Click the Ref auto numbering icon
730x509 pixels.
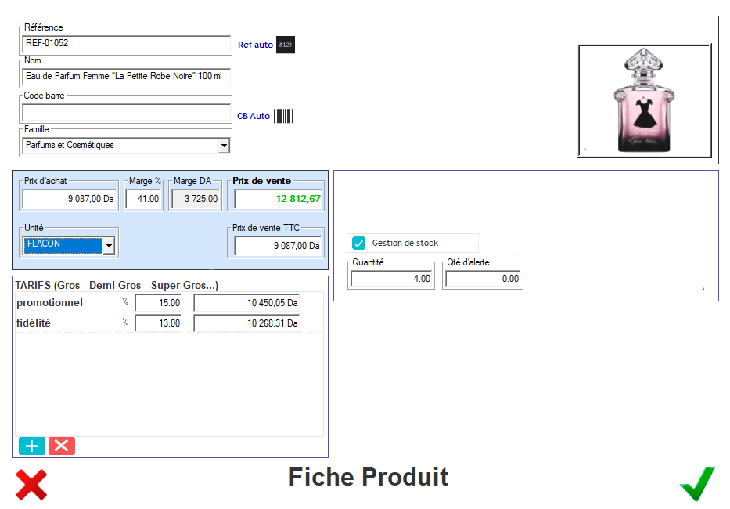tap(286, 45)
